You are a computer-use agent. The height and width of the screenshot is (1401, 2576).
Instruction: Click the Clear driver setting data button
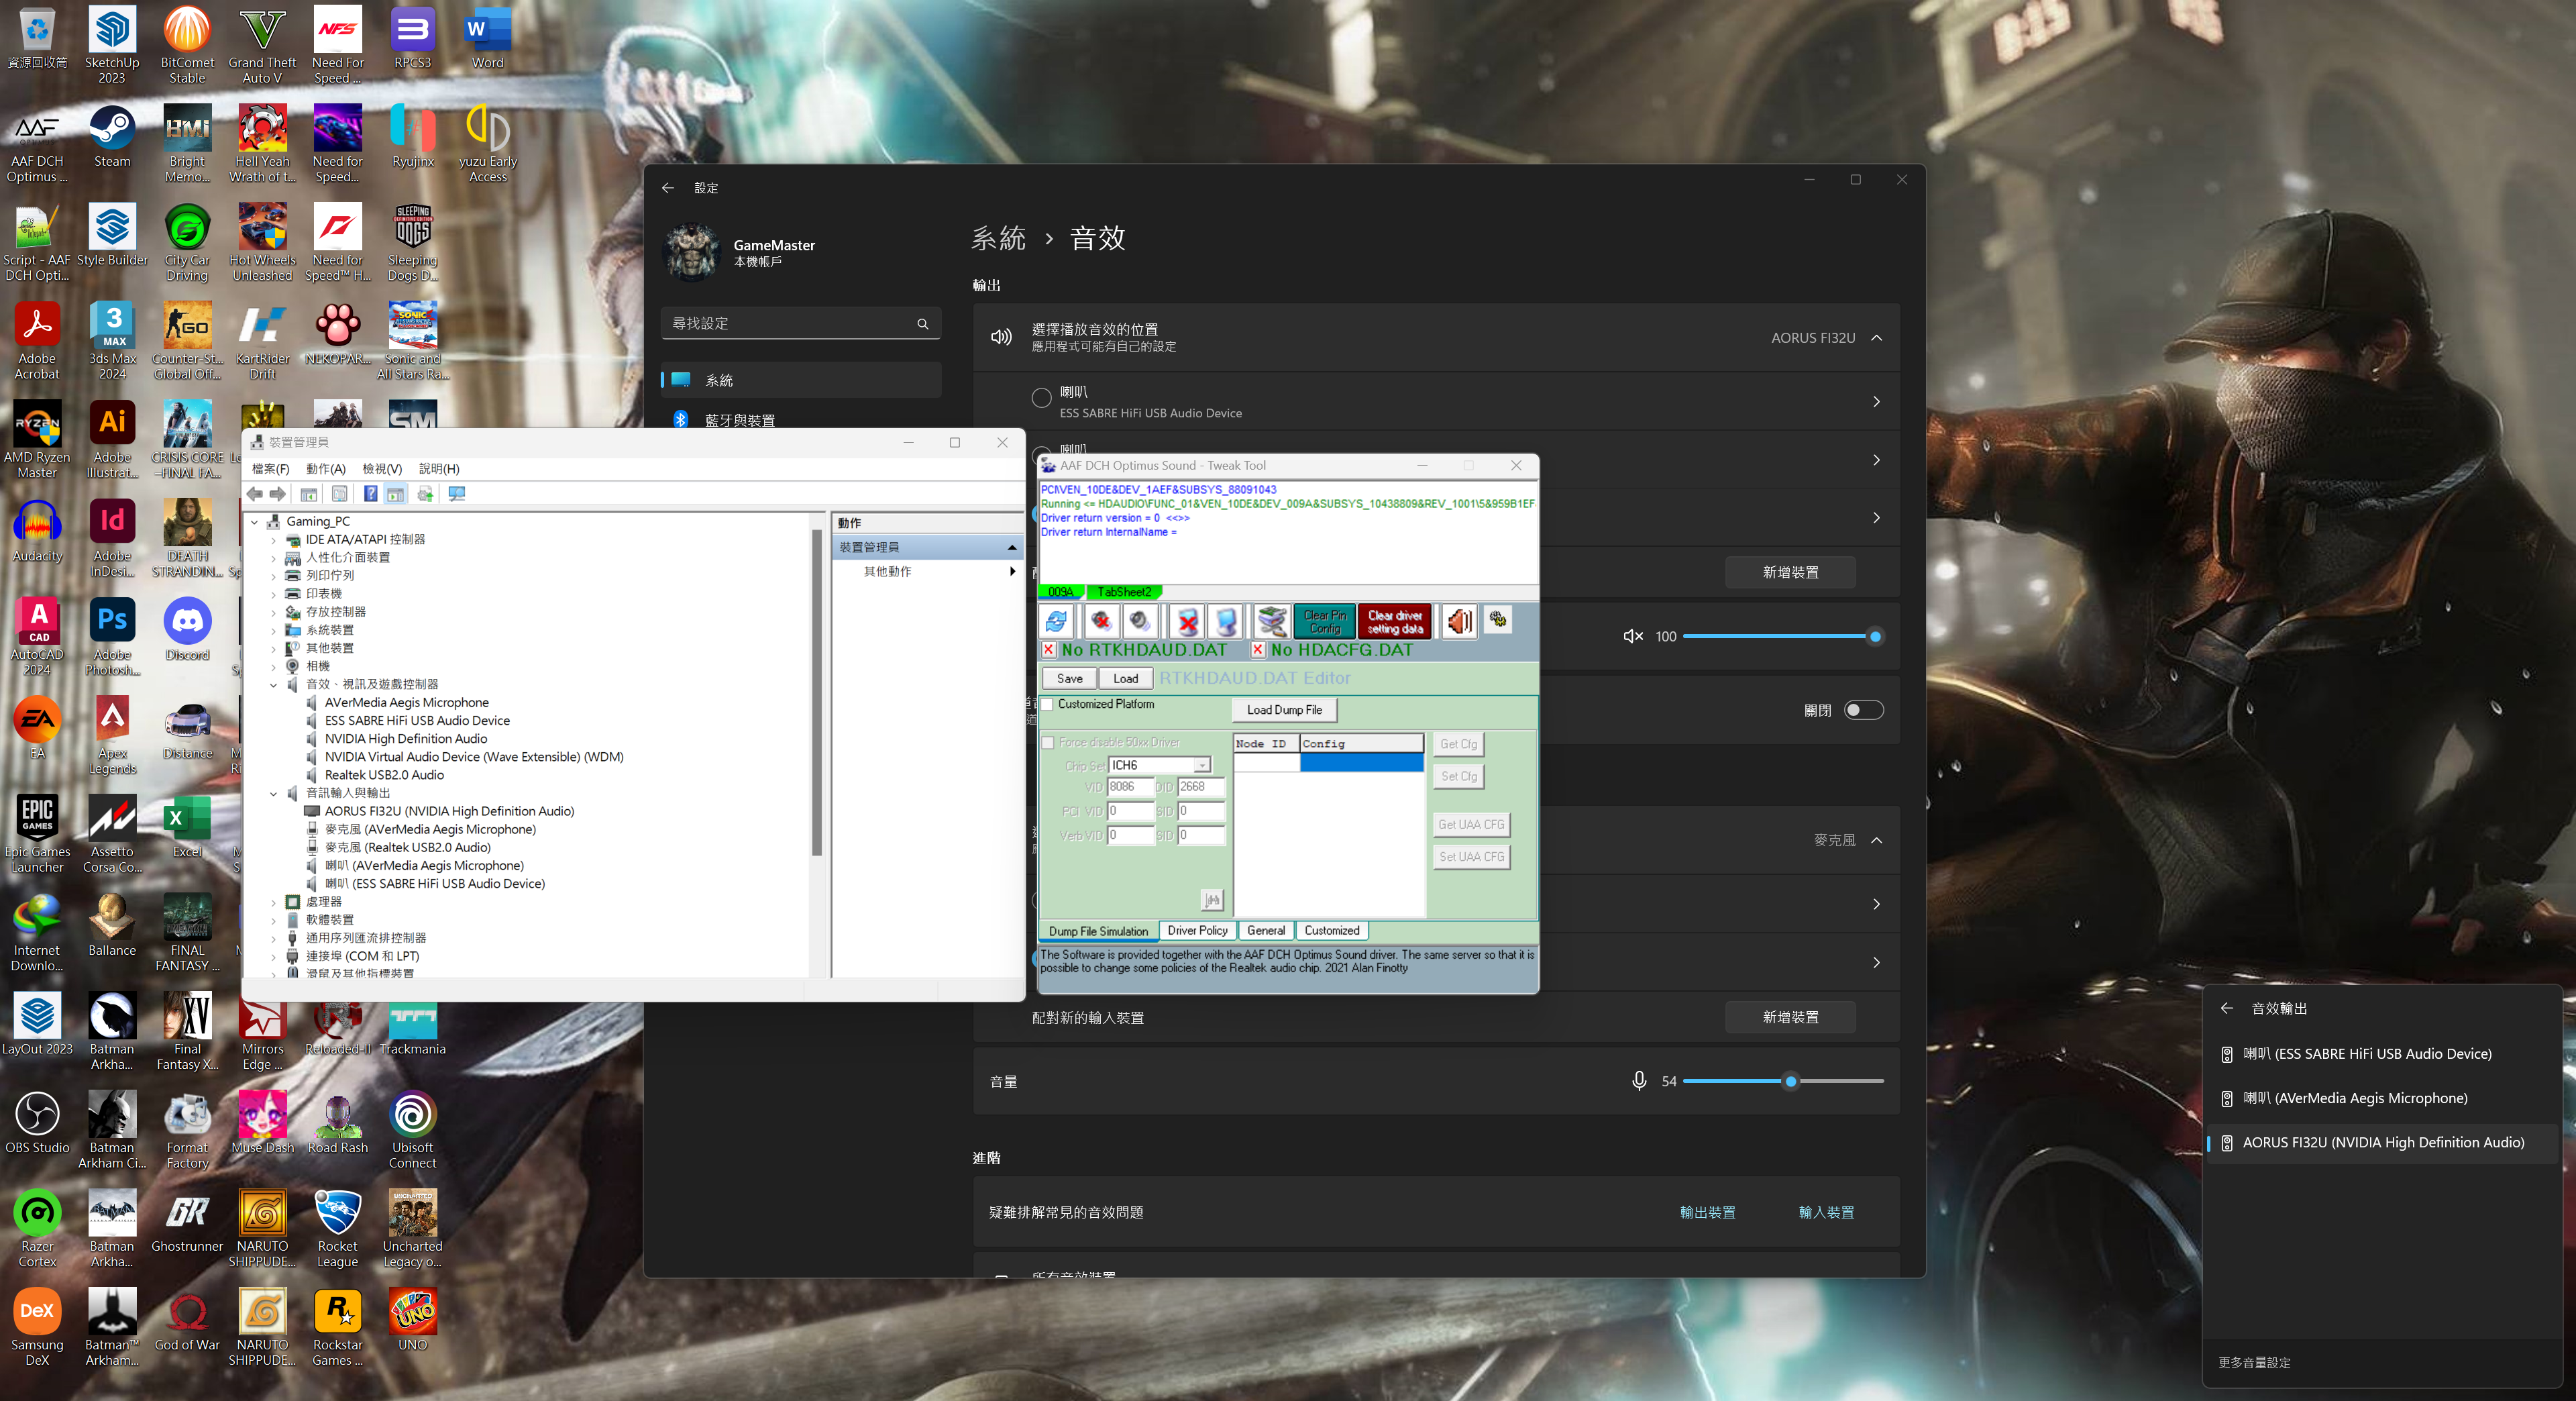1395,622
